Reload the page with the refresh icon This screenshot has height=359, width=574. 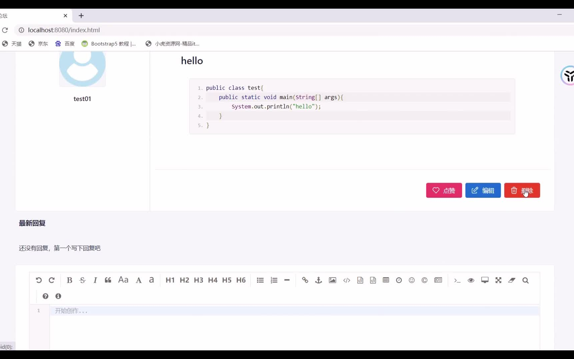[5, 30]
